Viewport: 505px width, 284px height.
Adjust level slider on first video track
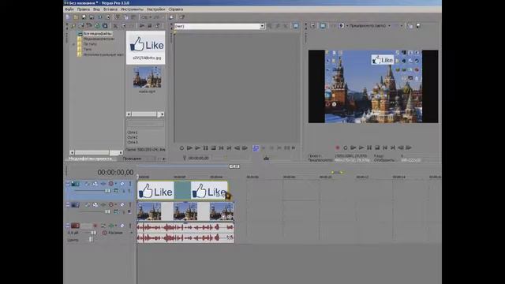[107, 191]
